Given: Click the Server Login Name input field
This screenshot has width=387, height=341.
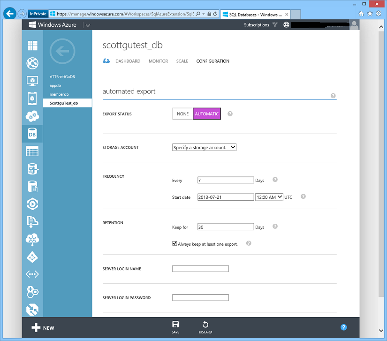Looking at the screenshot, I should [200, 269].
